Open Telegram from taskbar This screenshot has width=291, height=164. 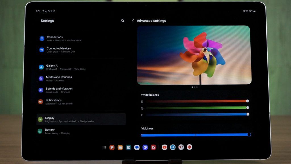coord(173,147)
